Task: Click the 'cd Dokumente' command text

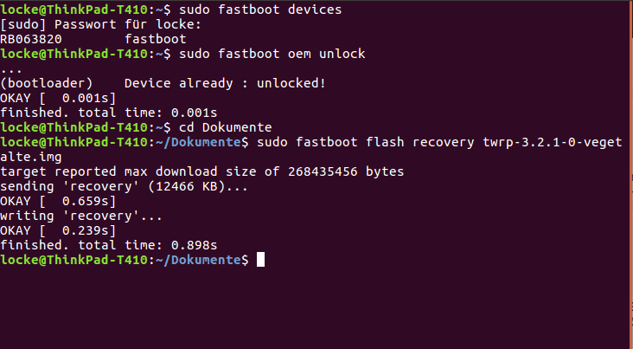Action: pos(225,127)
